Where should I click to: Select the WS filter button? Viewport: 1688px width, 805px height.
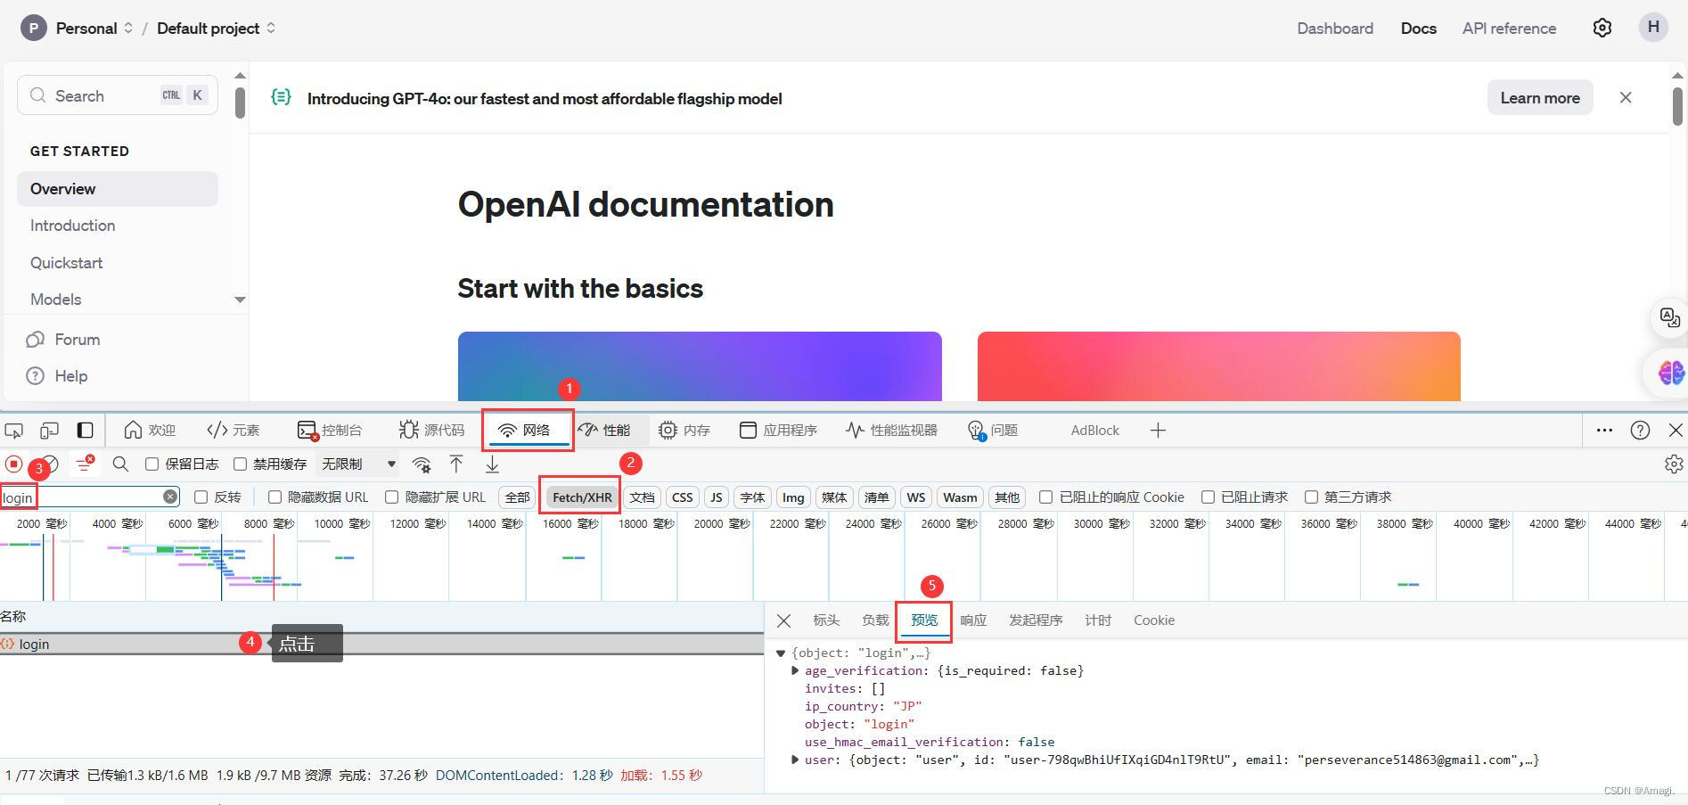[915, 497]
